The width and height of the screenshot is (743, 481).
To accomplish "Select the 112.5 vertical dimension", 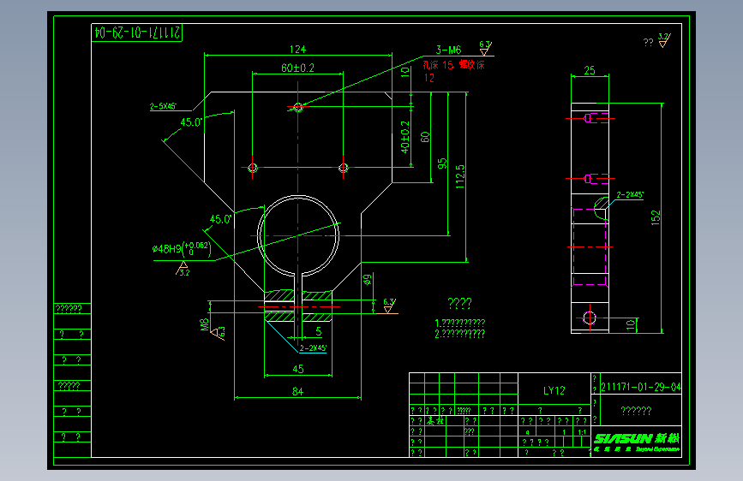I will click(x=459, y=176).
